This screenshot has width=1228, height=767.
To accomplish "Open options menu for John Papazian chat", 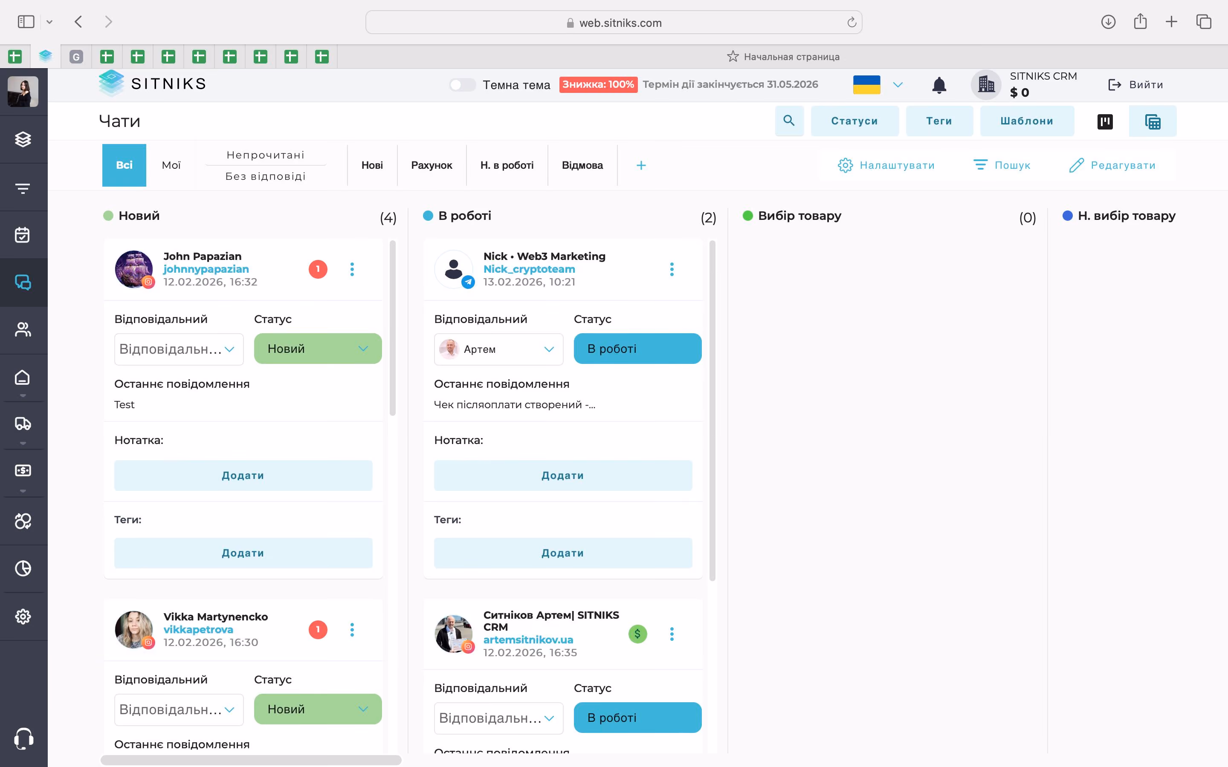I will pos(352,269).
